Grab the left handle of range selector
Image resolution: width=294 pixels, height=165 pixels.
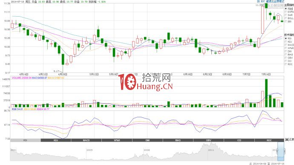(x=277, y=151)
